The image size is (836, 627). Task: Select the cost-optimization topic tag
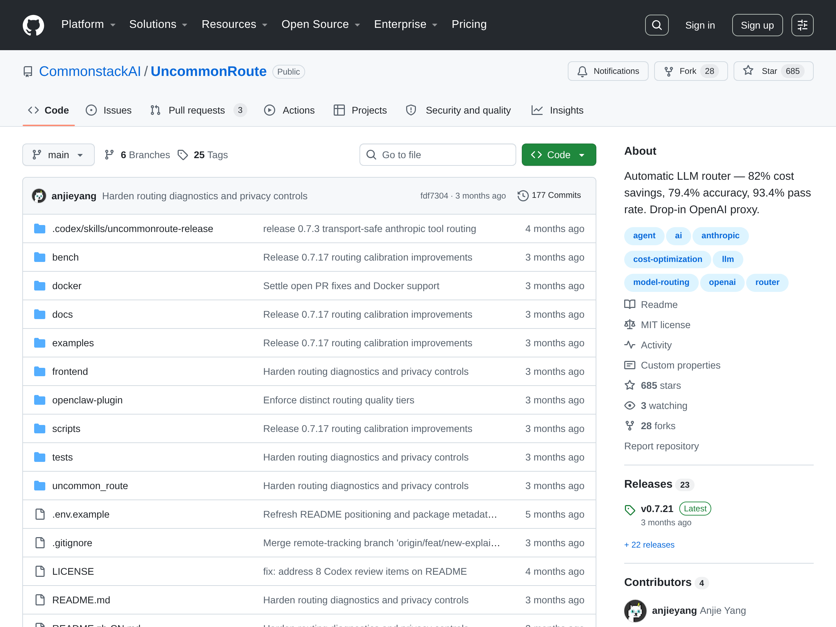[667, 259]
